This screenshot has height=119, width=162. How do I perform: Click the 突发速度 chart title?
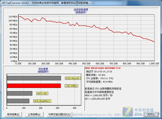[x=43, y=69]
